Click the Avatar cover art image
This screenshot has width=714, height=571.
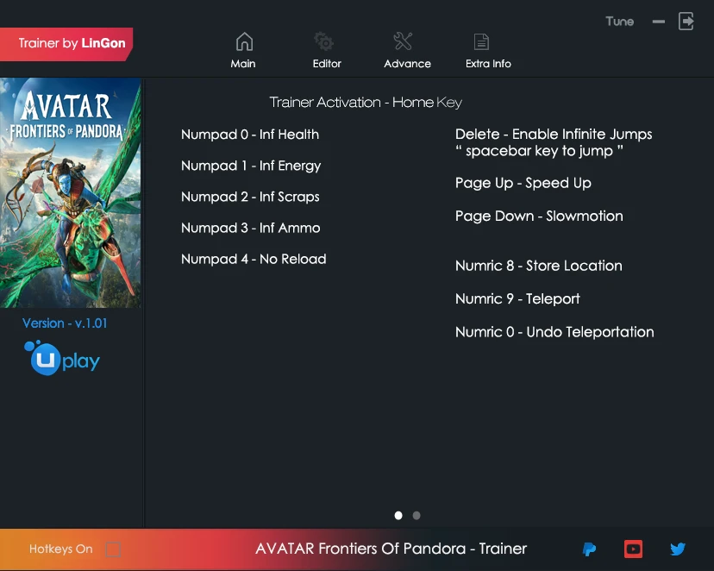(x=71, y=191)
